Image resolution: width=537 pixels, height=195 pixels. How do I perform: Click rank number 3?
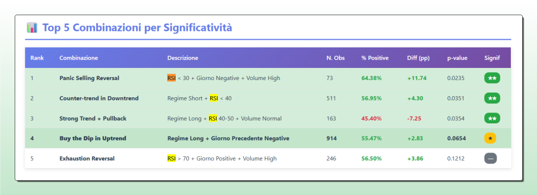(32, 119)
